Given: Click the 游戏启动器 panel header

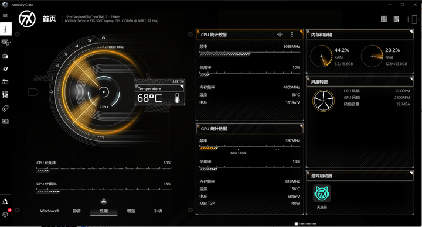Looking at the screenshot, I should 360,176.
